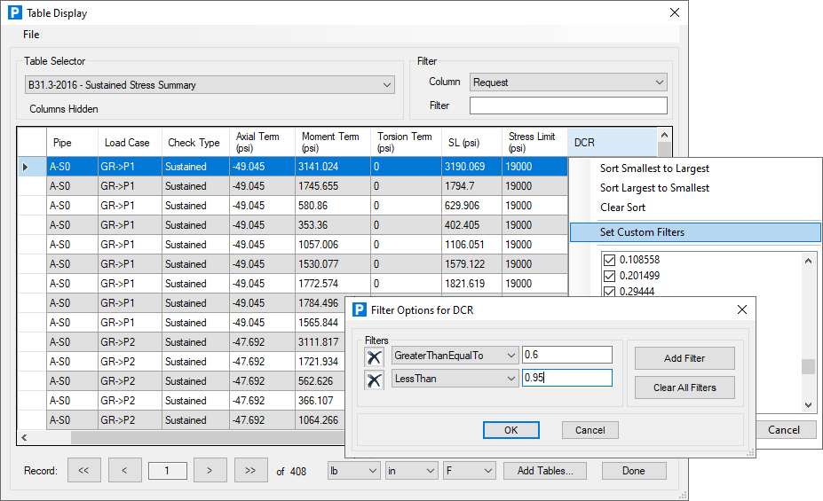823x501 pixels.
Task: Go to next record with > button
Action: click(x=210, y=470)
